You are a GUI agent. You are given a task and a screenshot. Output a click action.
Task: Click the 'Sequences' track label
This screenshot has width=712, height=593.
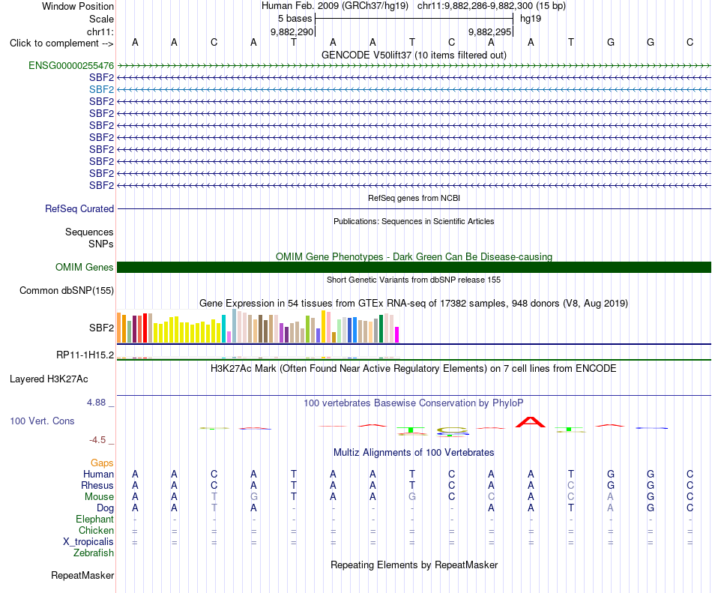click(x=89, y=232)
